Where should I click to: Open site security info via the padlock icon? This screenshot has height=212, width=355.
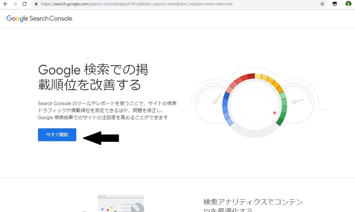[36, 4]
